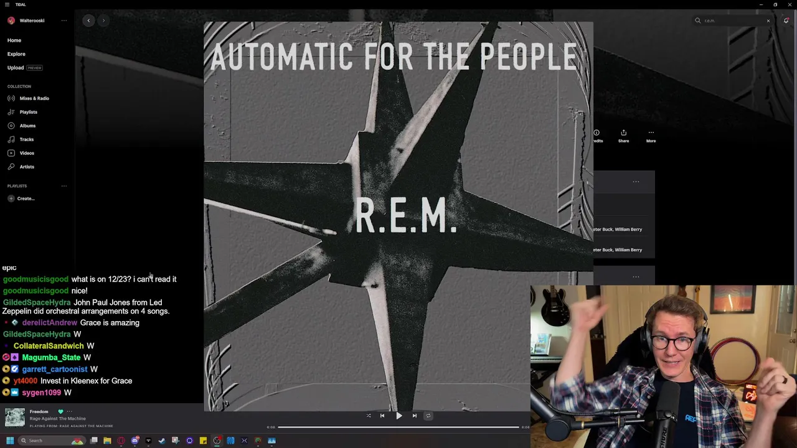Click the now-playing title Freedom
Screen dimensions: 797x448
click(39, 411)
